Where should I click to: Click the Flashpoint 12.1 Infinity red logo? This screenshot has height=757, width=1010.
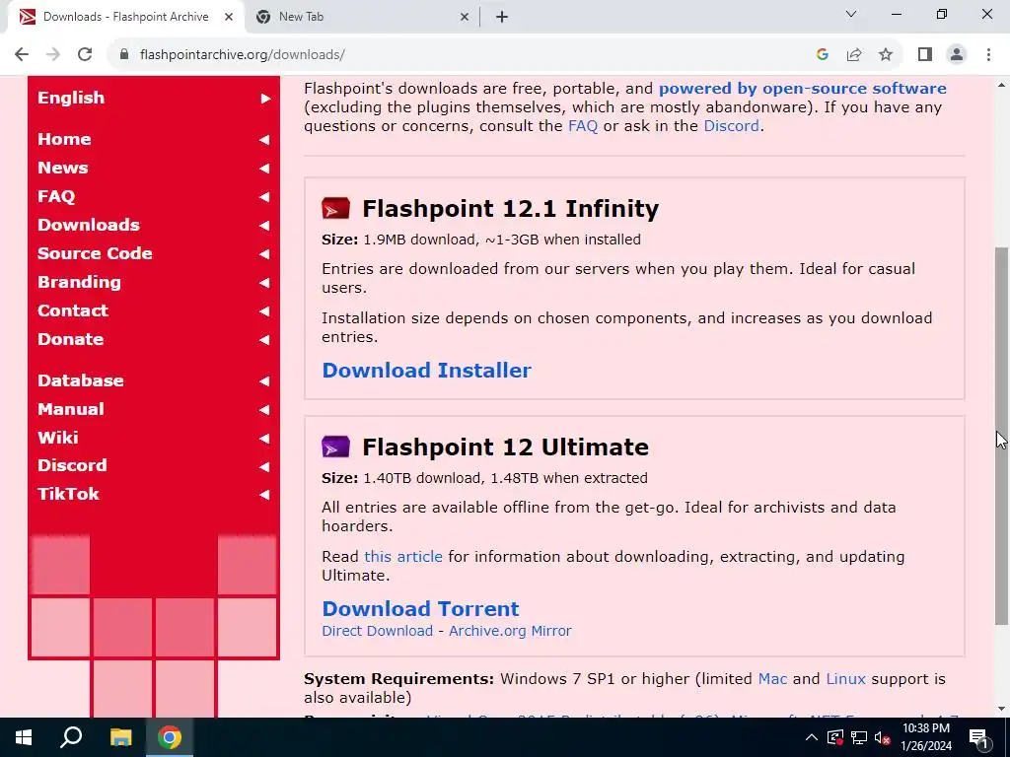(x=335, y=209)
